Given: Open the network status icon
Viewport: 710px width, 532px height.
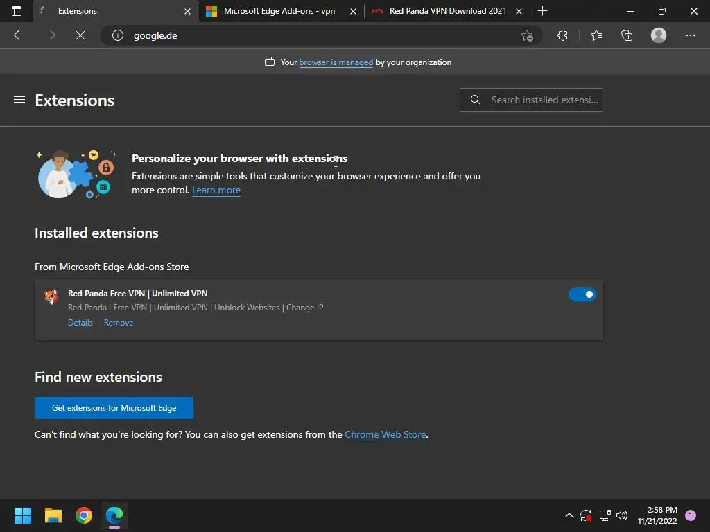Looking at the screenshot, I should coord(605,515).
